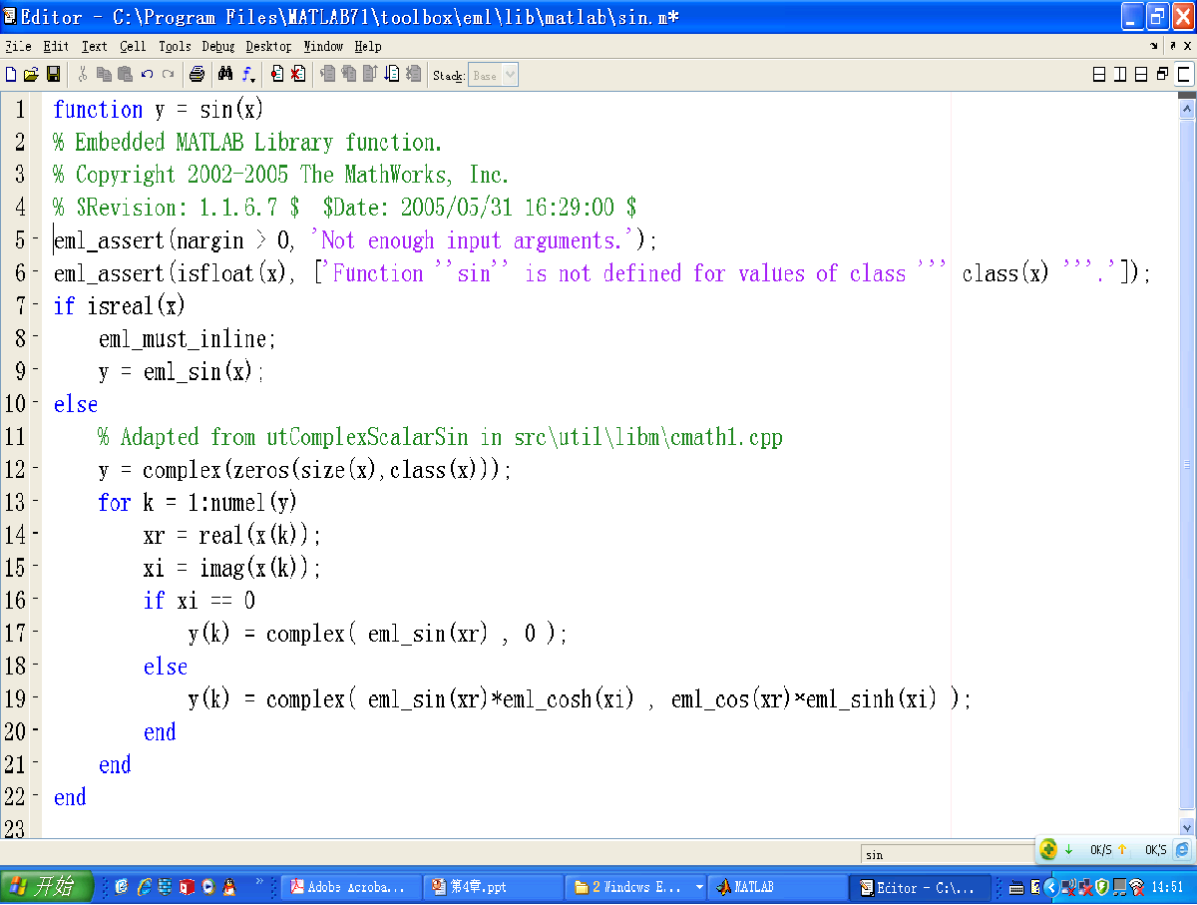Click 'function y = sin(x)' on line 1
Screen dimensions: 1197x905
[x=158, y=110]
